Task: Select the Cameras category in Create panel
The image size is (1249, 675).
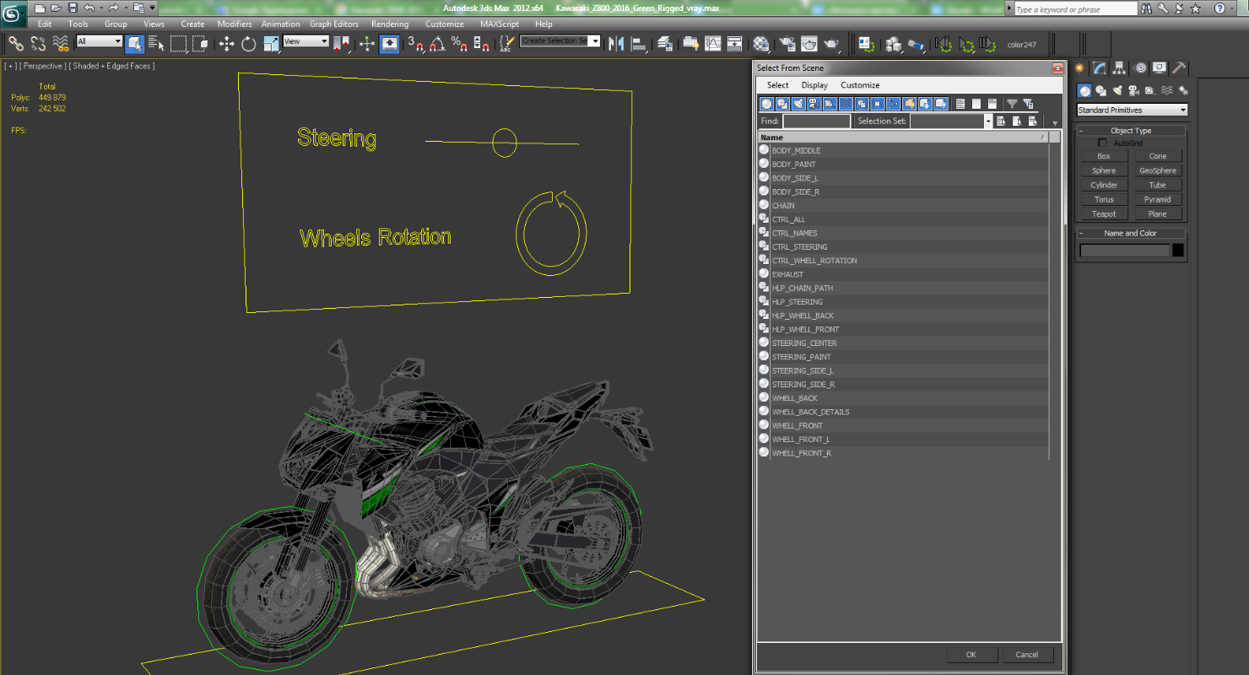Action: pyautogui.click(x=1133, y=90)
